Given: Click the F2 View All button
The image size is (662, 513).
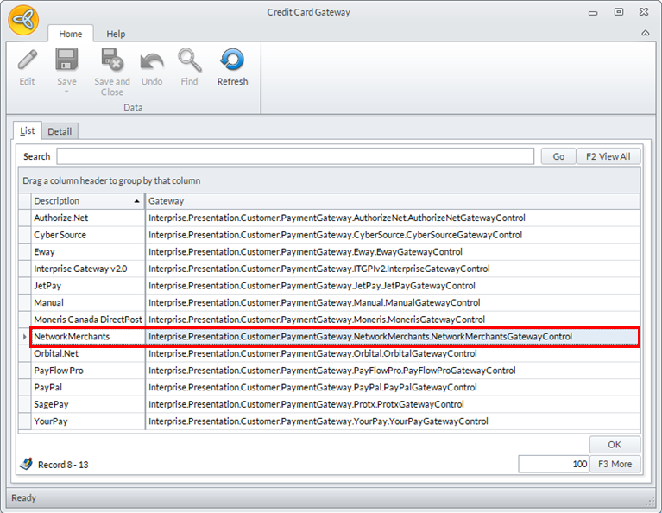Looking at the screenshot, I should (608, 156).
